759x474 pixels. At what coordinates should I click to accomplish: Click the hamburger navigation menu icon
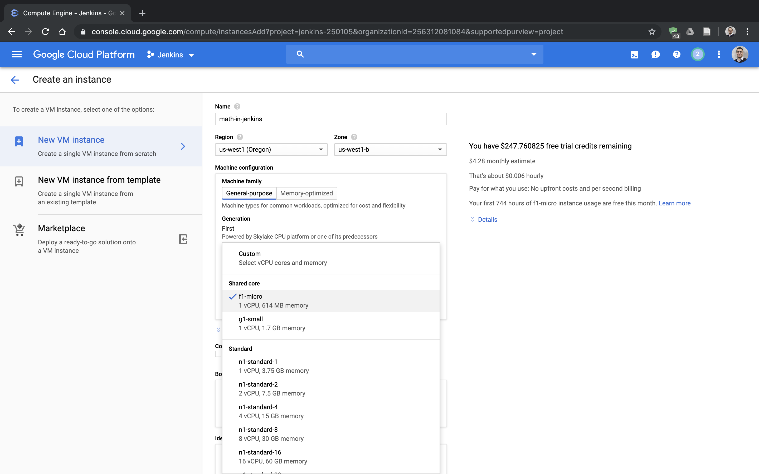pos(17,55)
